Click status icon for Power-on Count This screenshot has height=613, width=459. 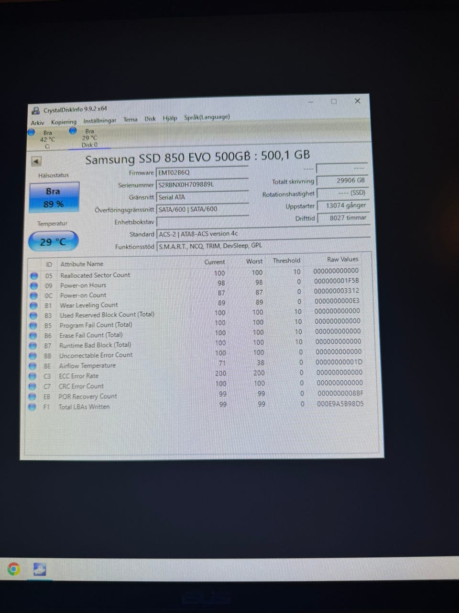coord(34,296)
